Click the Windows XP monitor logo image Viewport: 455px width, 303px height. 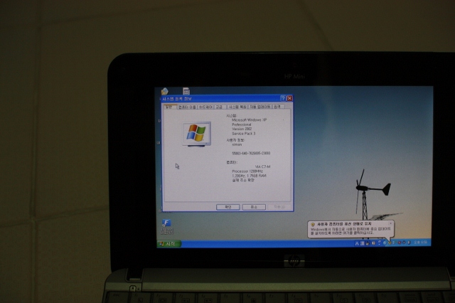197,134
